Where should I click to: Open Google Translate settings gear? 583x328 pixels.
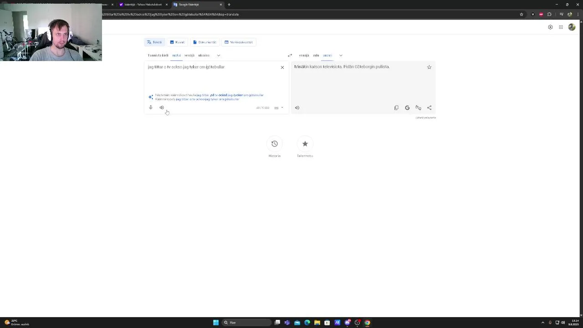point(550,27)
